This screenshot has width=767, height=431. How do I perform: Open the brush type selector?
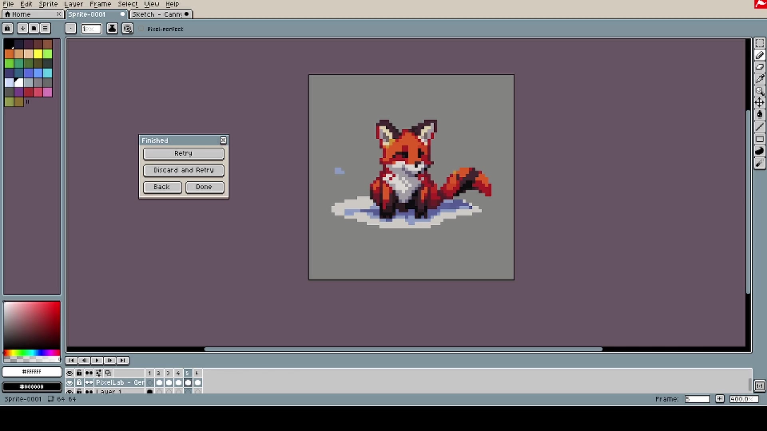tap(71, 29)
